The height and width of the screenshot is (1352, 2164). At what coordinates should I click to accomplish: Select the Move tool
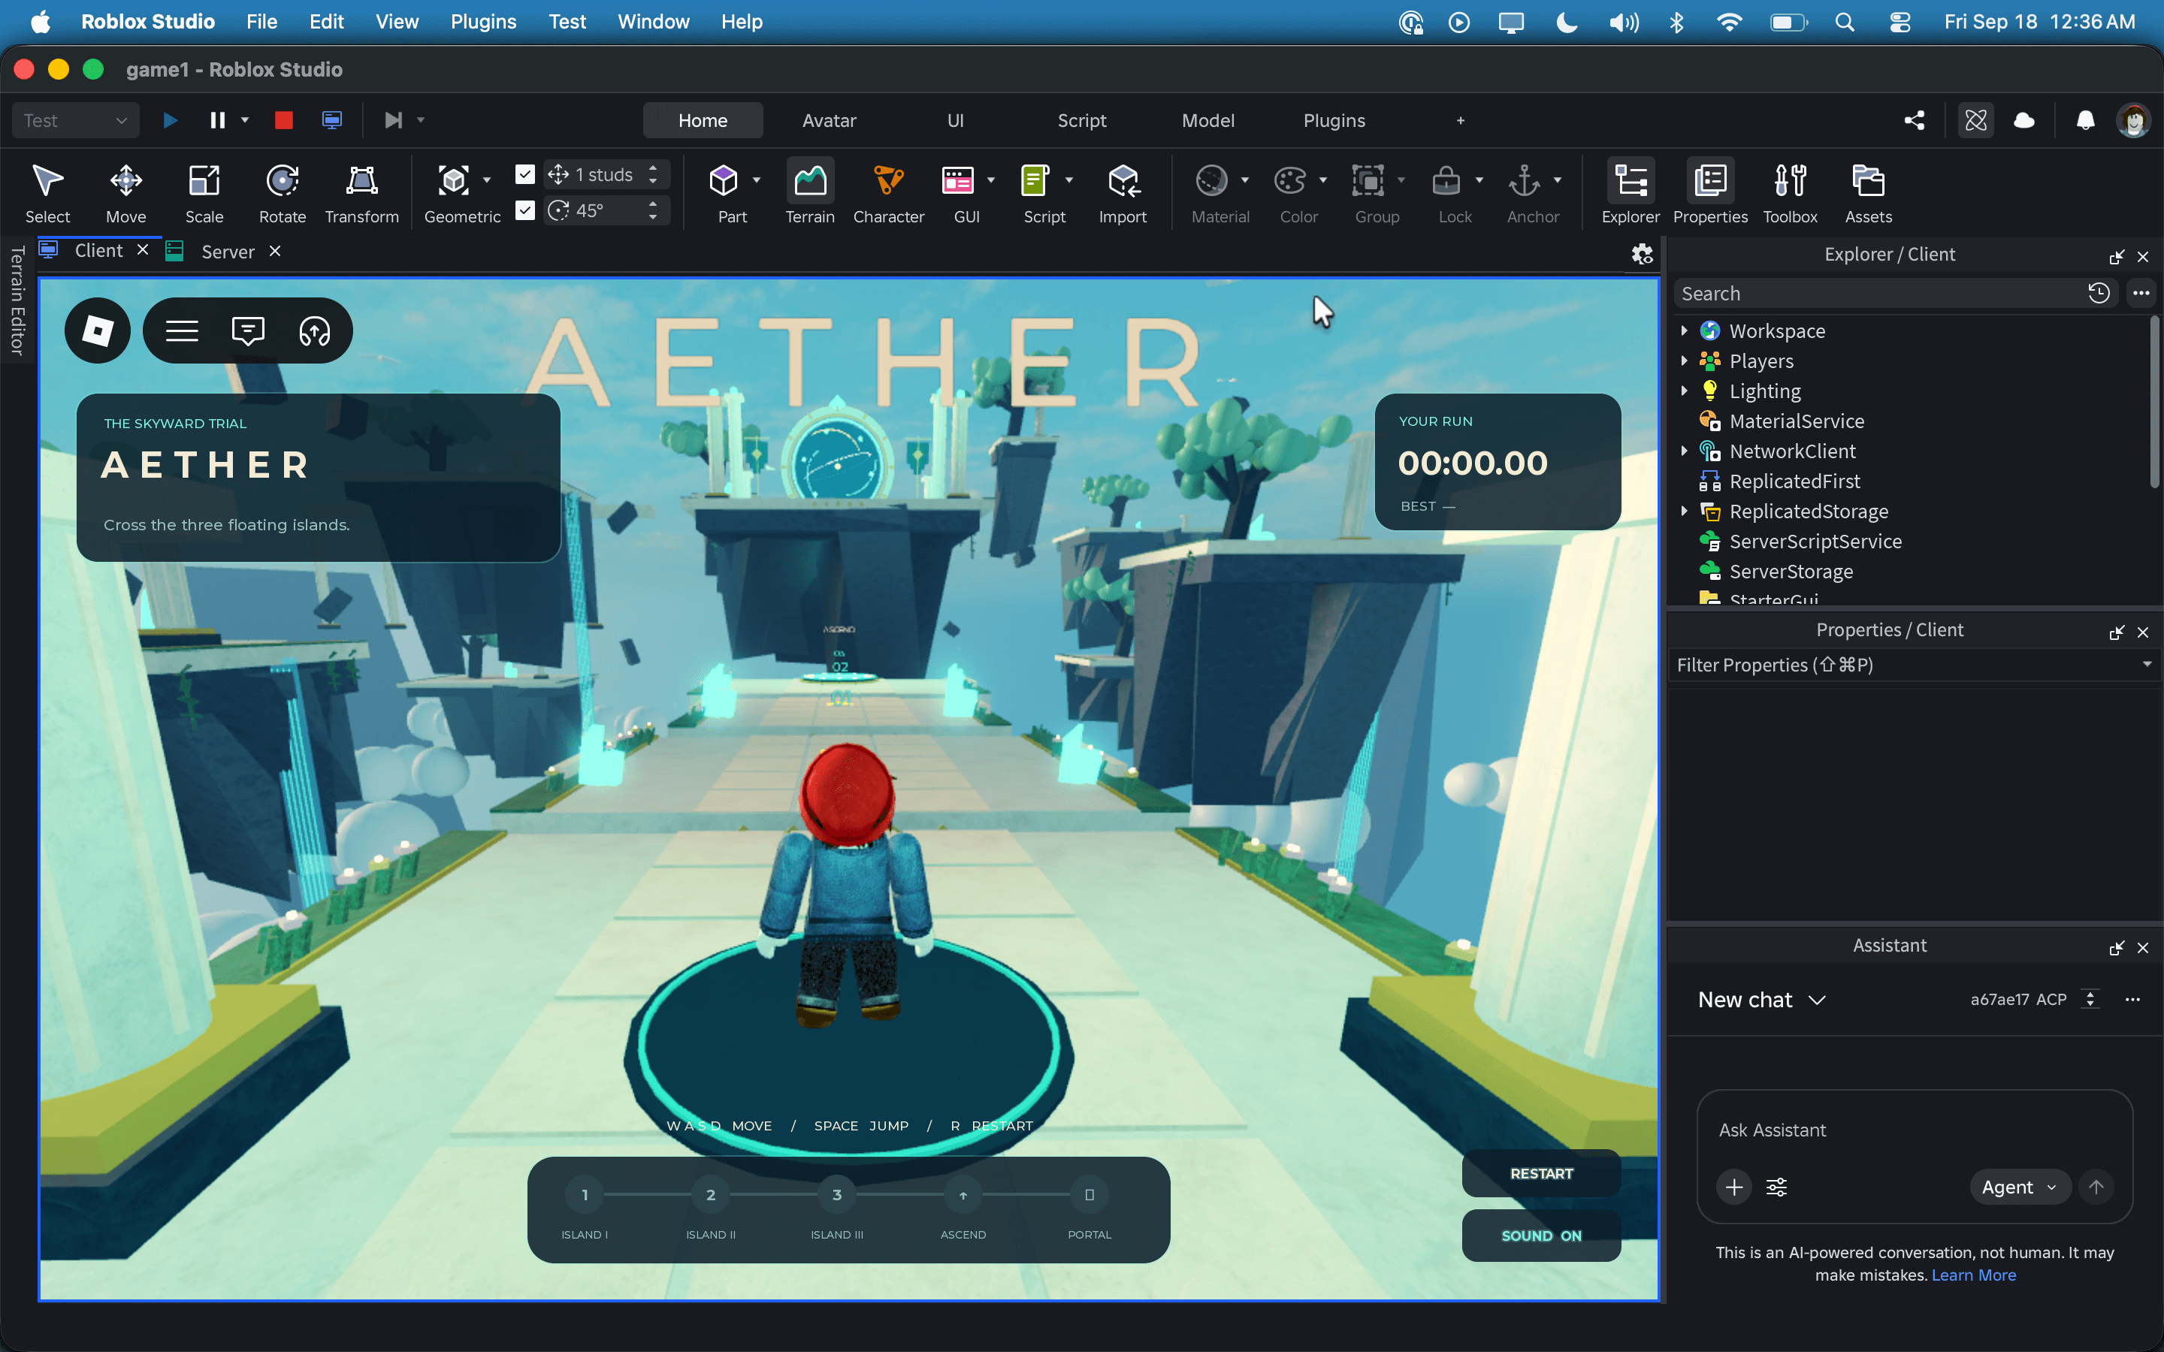pyautogui.click(x=125, y=193)
